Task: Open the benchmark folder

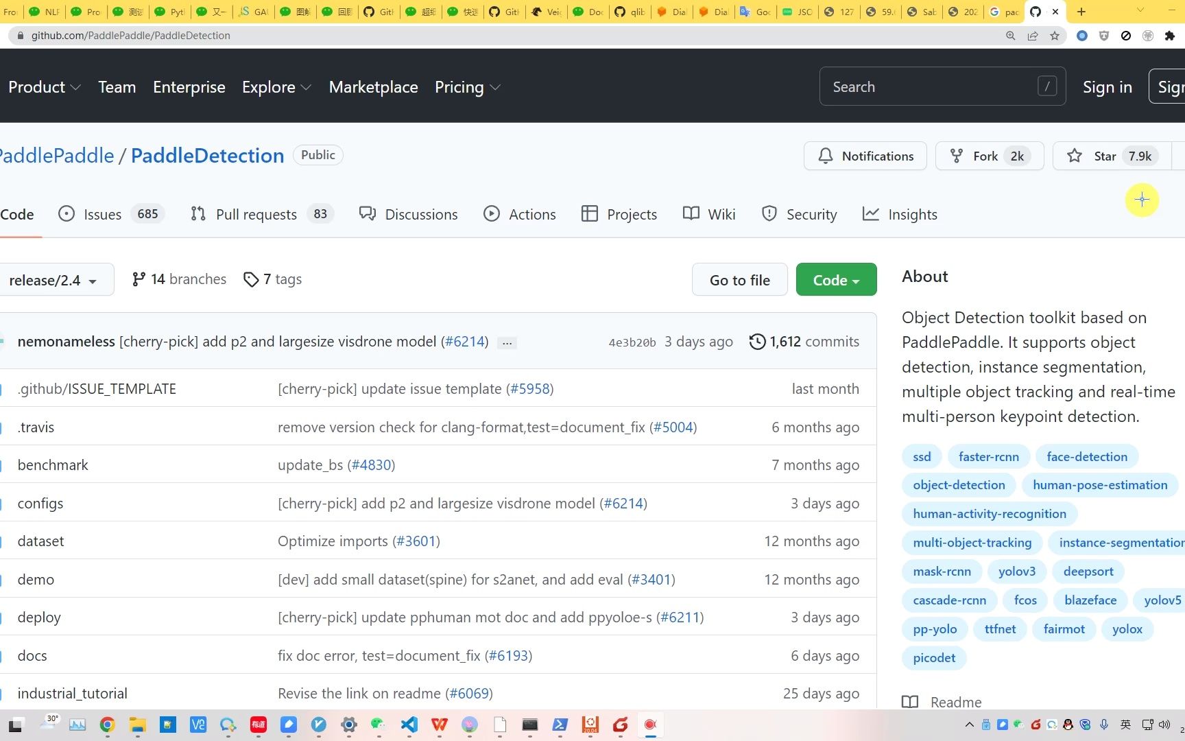Action: pos(53,465)
